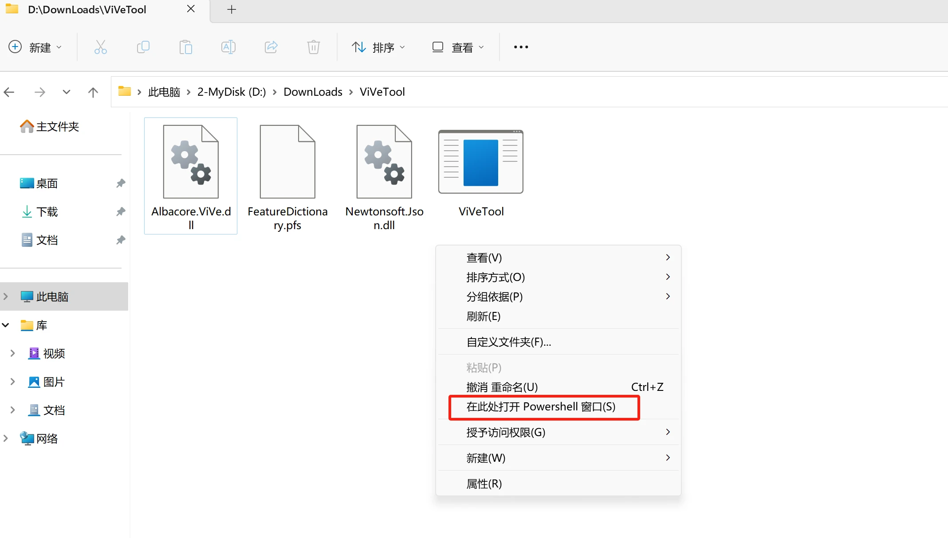This screenshot has width=948, height=538.
Task: Collapse the 库 tree node
Action: (6, 325)
